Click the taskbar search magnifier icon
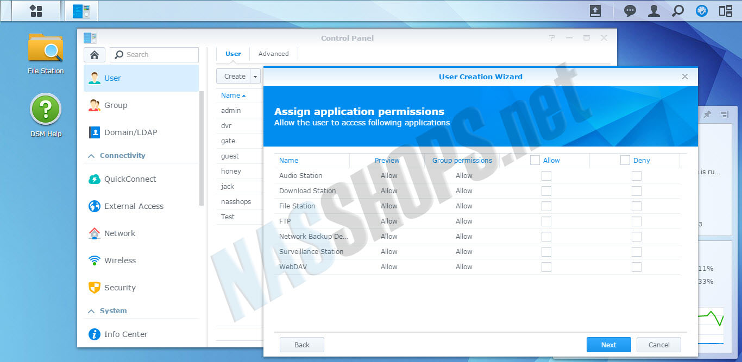The image size is (742, 362). [x=678, y=11]
